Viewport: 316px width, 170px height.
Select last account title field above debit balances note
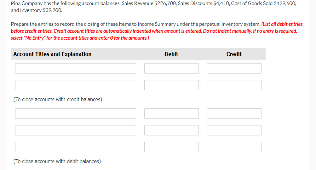76,147
